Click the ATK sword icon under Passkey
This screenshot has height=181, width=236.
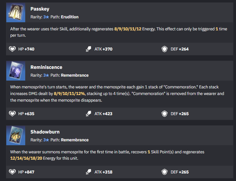[x=88, y=49]
